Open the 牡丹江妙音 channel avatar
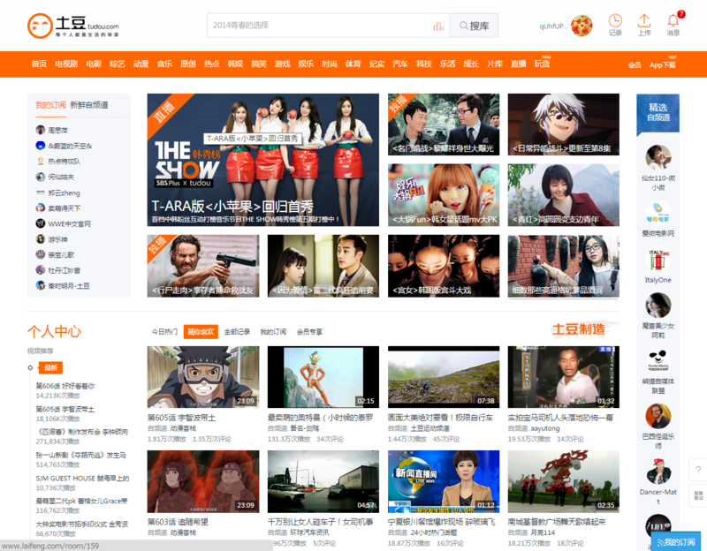The height and width of the screenshot is (551, 707). tap(40, 270)
